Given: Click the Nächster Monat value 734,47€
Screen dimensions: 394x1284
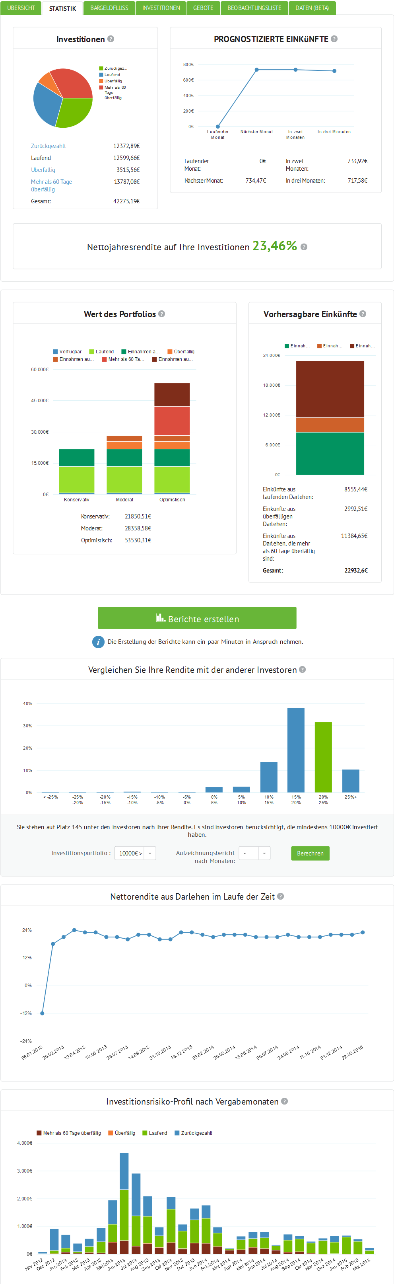Looking at the screenshot, I should 256,181.
